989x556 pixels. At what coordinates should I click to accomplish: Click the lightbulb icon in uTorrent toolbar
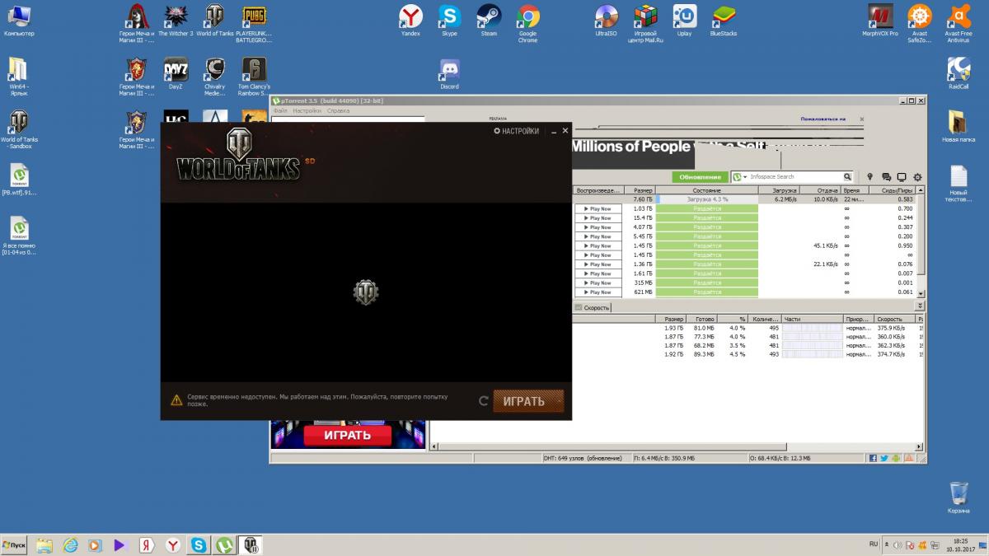coord(869,177)
